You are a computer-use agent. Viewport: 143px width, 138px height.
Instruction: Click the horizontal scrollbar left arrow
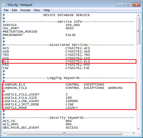click(5, 133)
